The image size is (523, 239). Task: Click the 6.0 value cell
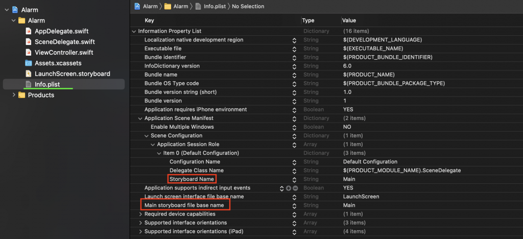point(347,66)
